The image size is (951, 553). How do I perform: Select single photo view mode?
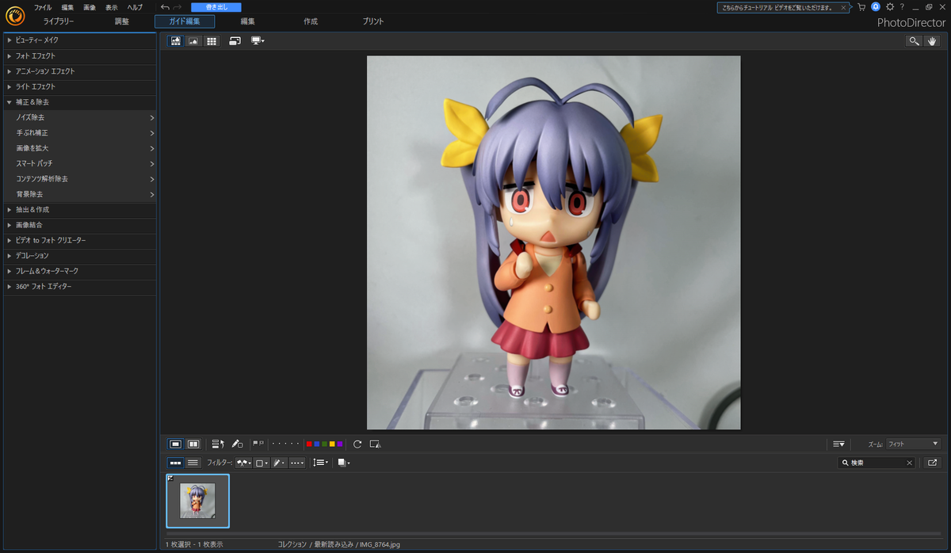[x=176, y=444]
